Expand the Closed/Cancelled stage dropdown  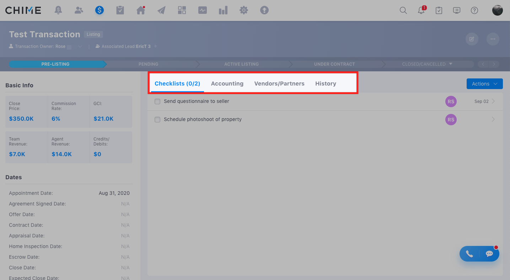[451, 64]
